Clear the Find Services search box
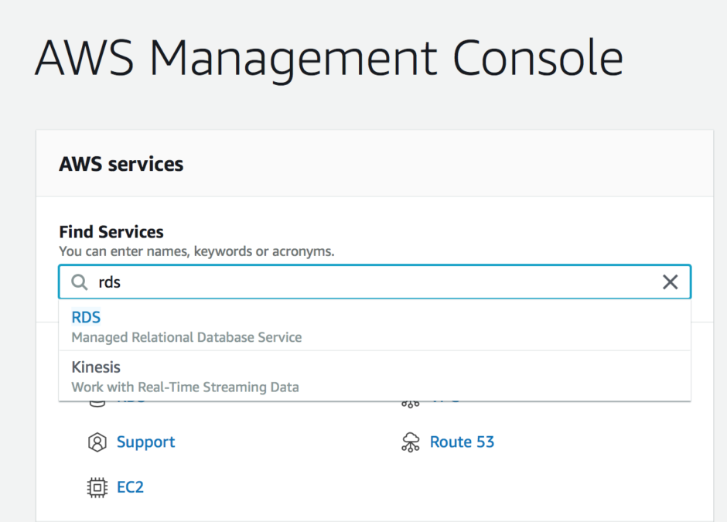Screen dimensions: 727x522 tap(670, 281)
